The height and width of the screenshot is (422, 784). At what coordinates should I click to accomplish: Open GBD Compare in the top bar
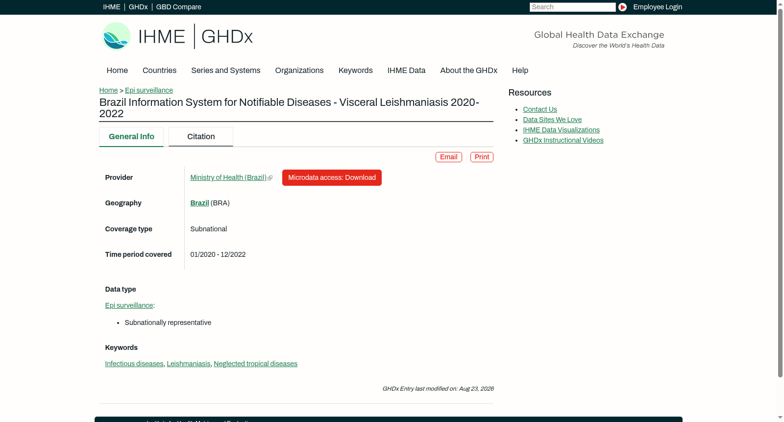point(178,7)
